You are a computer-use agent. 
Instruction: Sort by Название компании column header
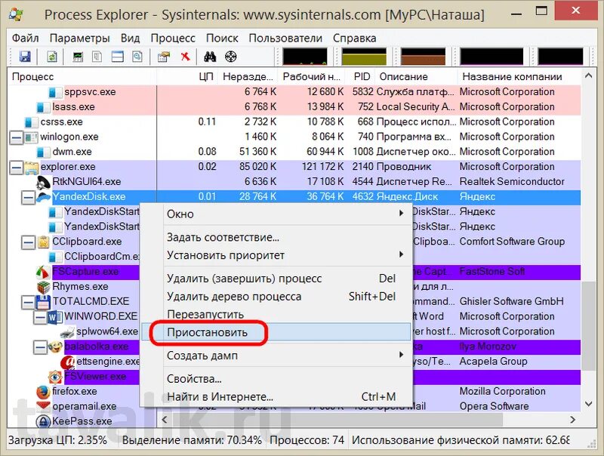(519, 77)
